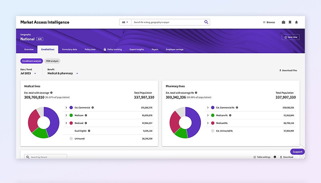Viewport: 321px width, 183px height.
Task: Click info icon next to Medicare
Action: click(86, 115)
